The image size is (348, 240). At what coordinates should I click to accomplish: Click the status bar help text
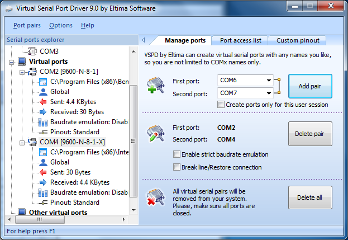(x=31, y=231)
